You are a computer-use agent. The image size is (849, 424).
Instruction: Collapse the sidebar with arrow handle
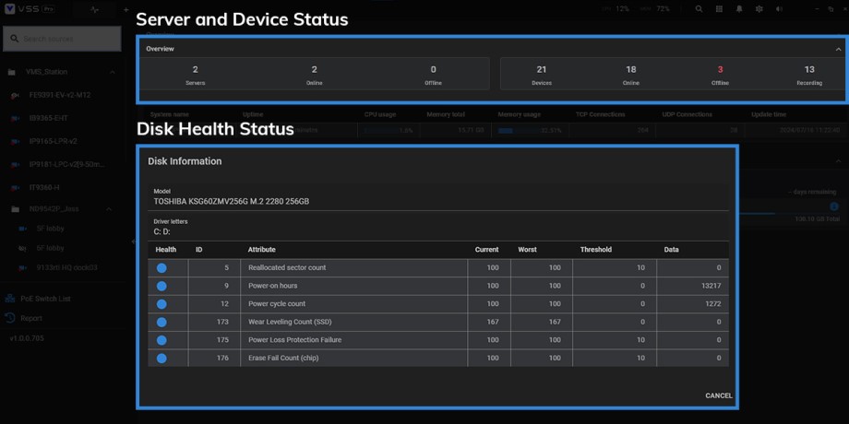133,241
